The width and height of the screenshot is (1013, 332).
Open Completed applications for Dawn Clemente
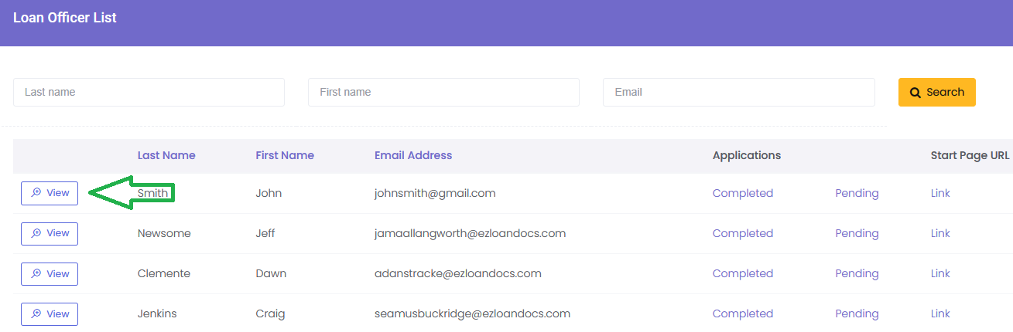click(742, 273)
